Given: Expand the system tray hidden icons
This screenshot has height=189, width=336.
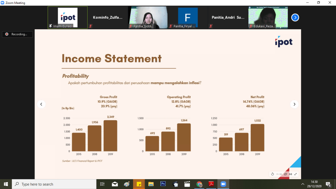Looking at the screenshot, I should tap(302, 184).
